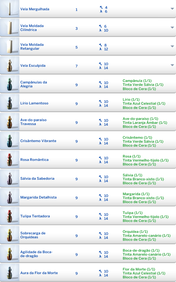This screenshot has width=176, height=282.
Task: Expand the Vela Esculpida dropdown arrow
Action: pyautogui.click(x=172, y=65)
